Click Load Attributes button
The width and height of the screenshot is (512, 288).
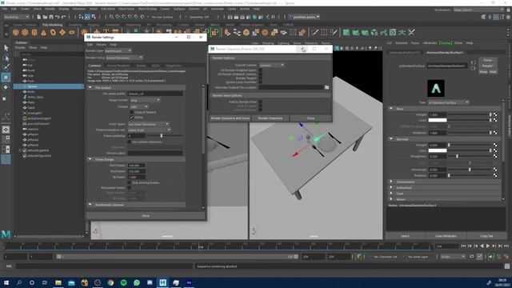coord(446,236)
